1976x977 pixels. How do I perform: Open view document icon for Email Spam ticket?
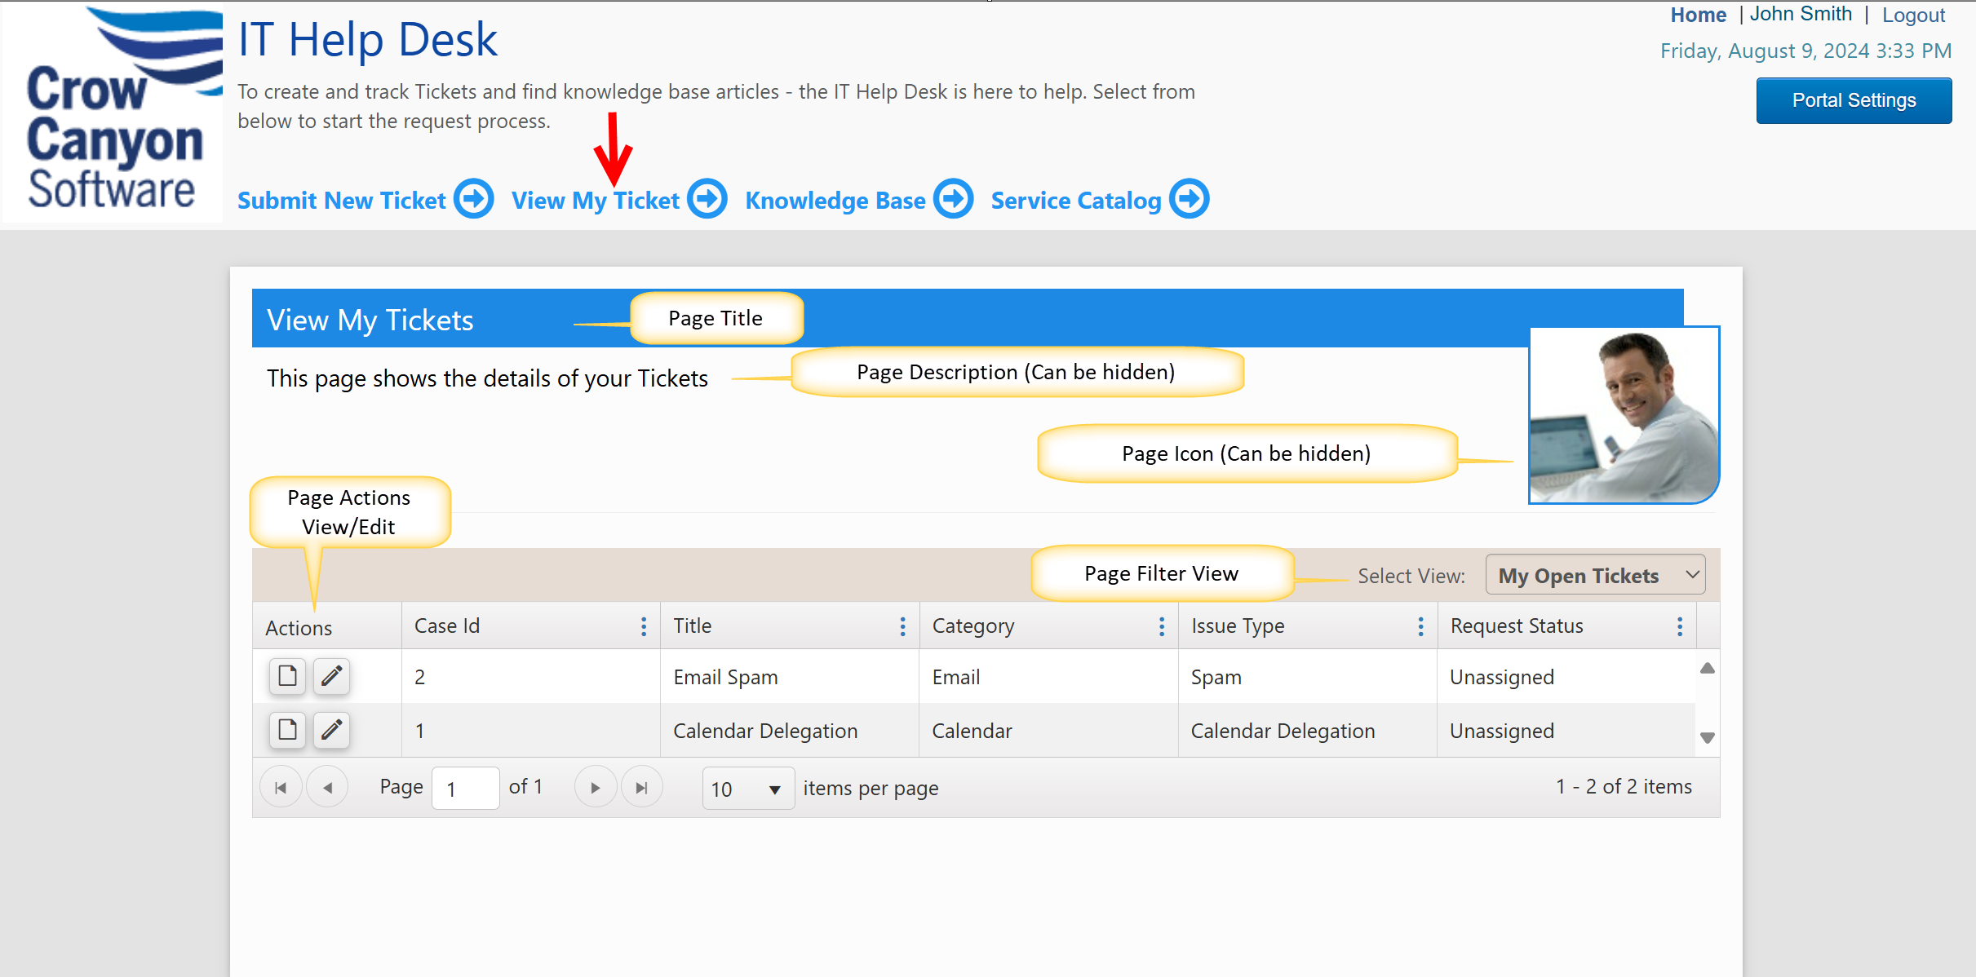click(287, 676)
